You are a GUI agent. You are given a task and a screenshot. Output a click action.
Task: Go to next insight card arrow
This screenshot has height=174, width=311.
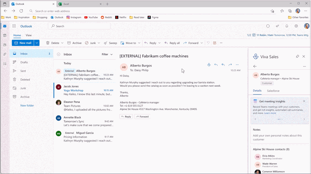click(x=304, y=119)
